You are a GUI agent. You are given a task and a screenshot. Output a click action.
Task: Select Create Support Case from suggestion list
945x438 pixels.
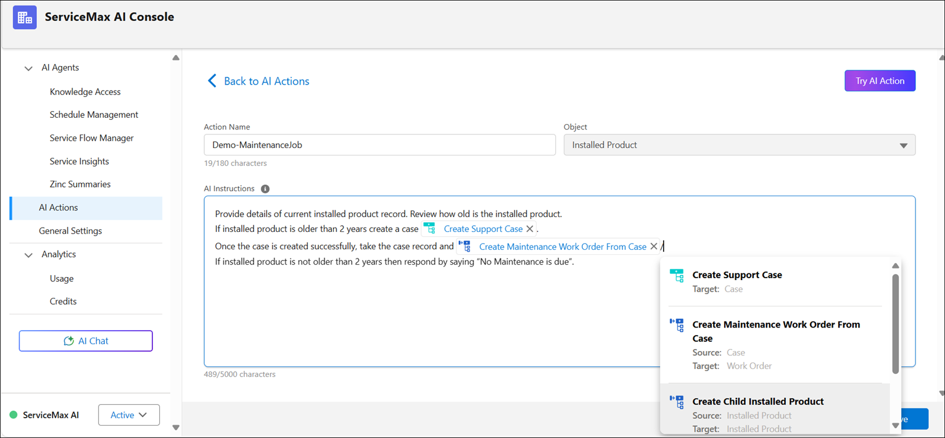[775, 281]
